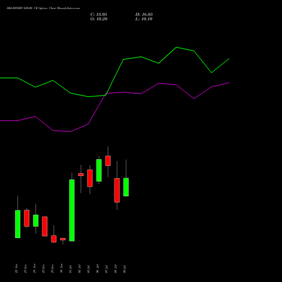Click the small red candle above 30 Jun
Screen dimensions: 282x282
point(63,239)
